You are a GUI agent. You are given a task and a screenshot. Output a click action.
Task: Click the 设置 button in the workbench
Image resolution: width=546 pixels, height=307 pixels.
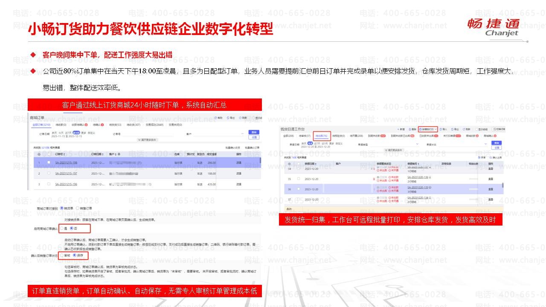tap(497, 148)
